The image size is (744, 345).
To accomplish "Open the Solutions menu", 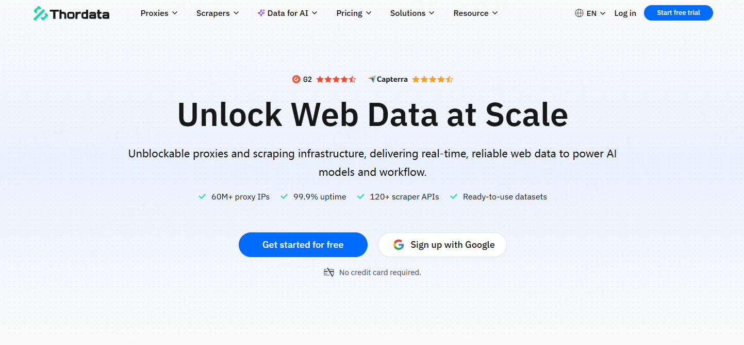I will click(412, 13).
